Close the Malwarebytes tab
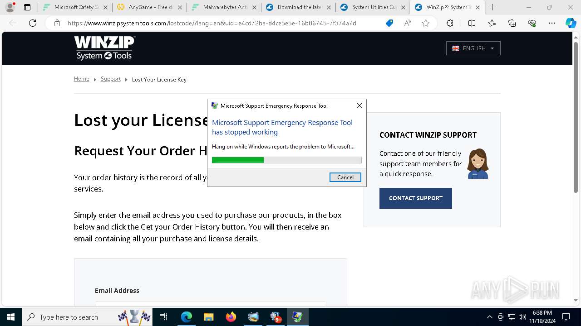The height and width of the screenshot is (326, 581). point(255,7)
